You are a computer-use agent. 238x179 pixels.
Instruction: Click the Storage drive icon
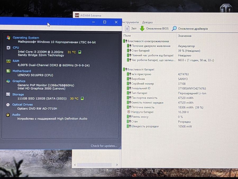click(8, 94)
